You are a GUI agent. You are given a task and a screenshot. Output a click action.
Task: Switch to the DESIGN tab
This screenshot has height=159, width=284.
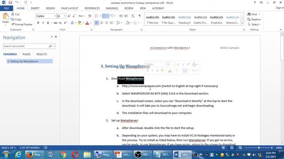pos(50,8)
